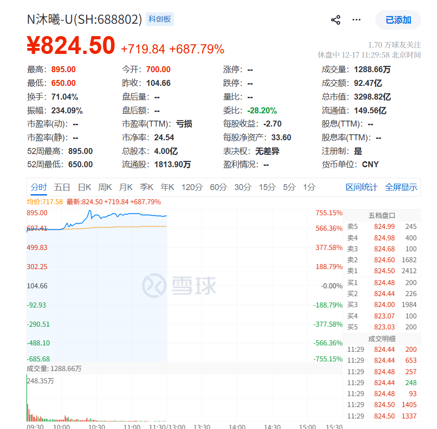Switch to the 1分 interval tab

coord(309,187)
